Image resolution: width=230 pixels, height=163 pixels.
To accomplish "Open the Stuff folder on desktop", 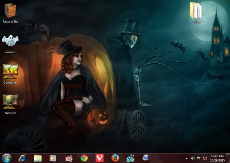I will [x=196, y=13].
